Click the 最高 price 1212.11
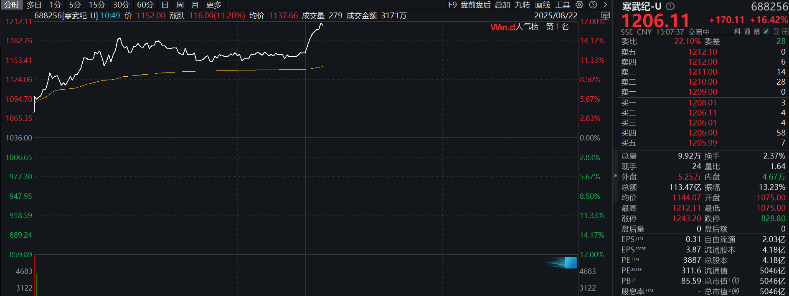Image resolution: width=789 pixels, height=296 pixels. pos(686,208)
